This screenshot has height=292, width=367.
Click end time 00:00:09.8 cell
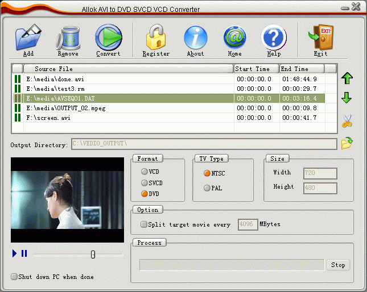coord(302,108)
